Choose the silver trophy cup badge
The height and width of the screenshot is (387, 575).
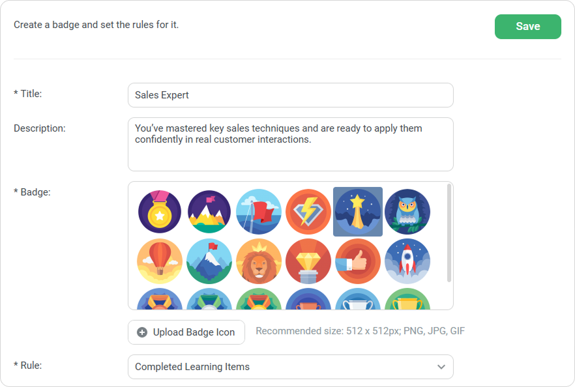(358, 300)
